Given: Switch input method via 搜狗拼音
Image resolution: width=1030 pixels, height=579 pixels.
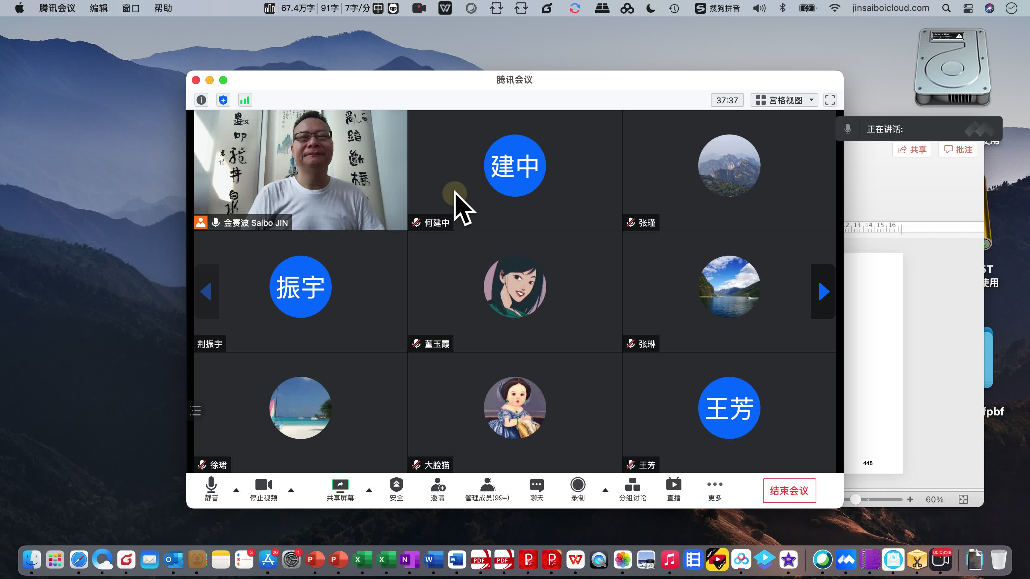Looking at the screenshot, I should click(717, 8).
